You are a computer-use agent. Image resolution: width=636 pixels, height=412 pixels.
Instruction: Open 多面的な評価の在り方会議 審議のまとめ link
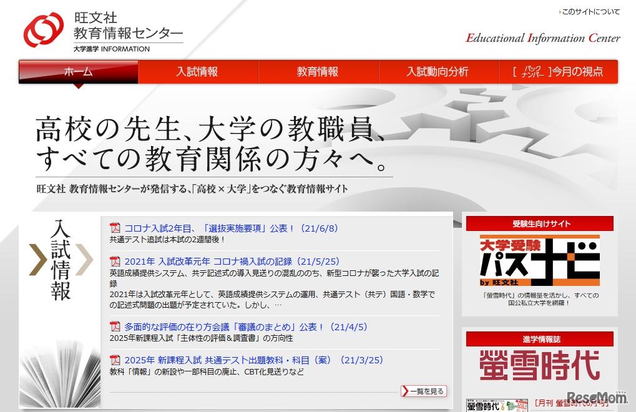(x=246, y=327)
